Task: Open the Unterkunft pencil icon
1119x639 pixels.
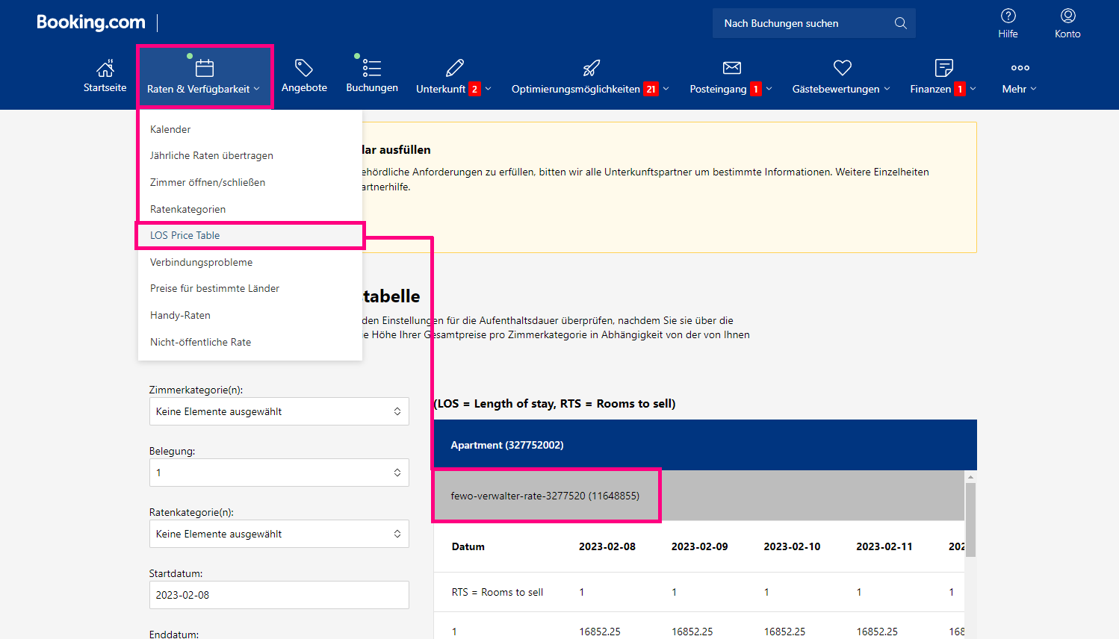Action: (x=455, y=68)
